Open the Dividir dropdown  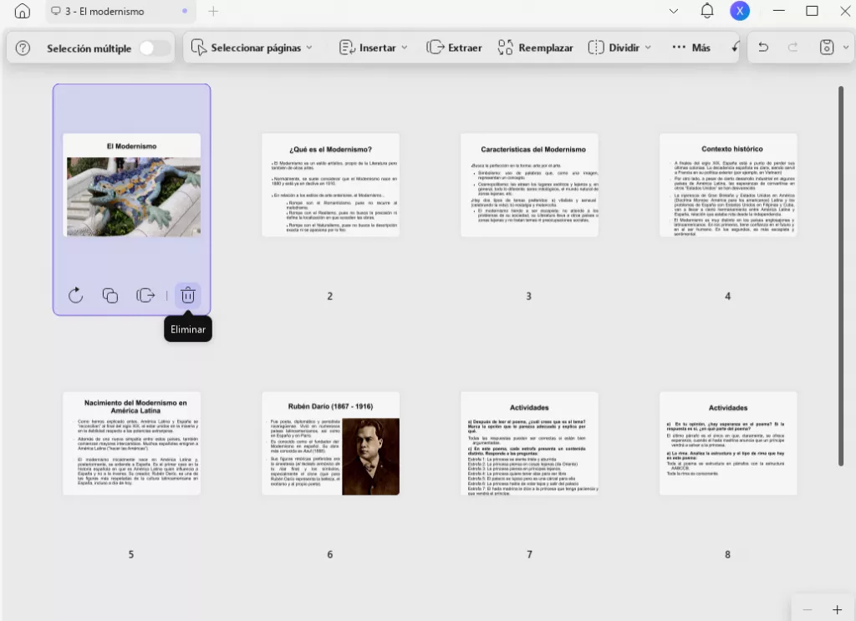[x=619, y=48]
